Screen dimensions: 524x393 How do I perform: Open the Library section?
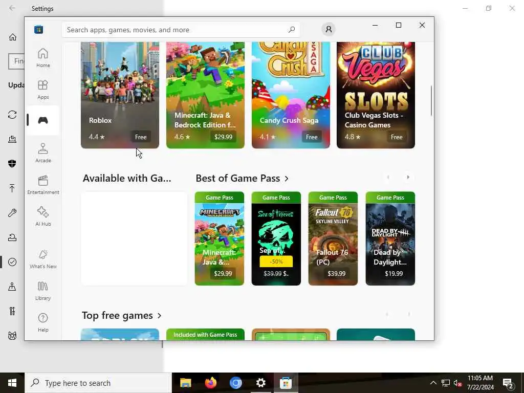[x=43, y=291]
